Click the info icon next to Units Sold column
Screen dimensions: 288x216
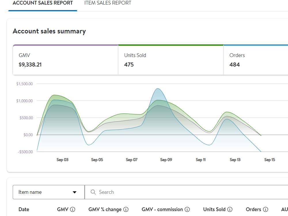click(230, 209)
